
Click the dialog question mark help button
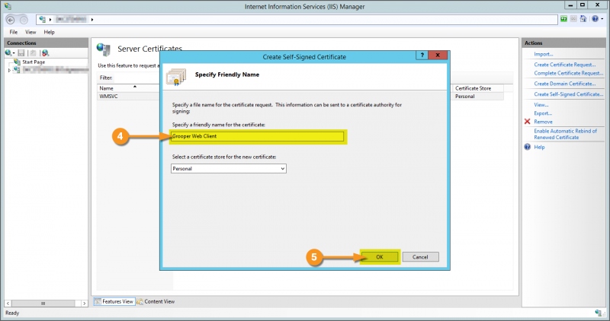coord(422,55)
